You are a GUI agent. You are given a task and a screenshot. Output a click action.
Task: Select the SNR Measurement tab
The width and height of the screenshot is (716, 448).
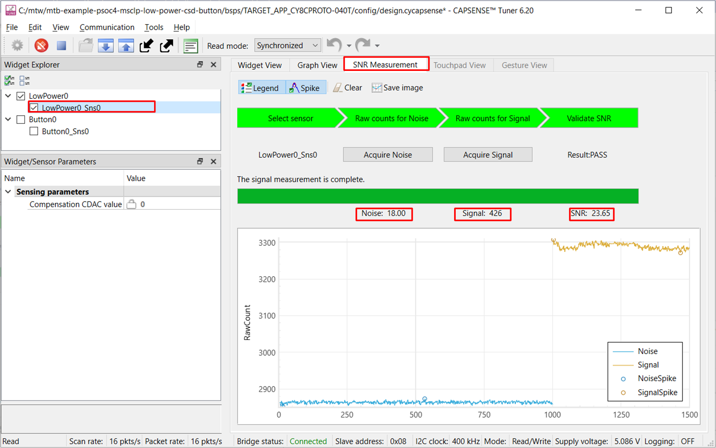[x=385, y=64]
